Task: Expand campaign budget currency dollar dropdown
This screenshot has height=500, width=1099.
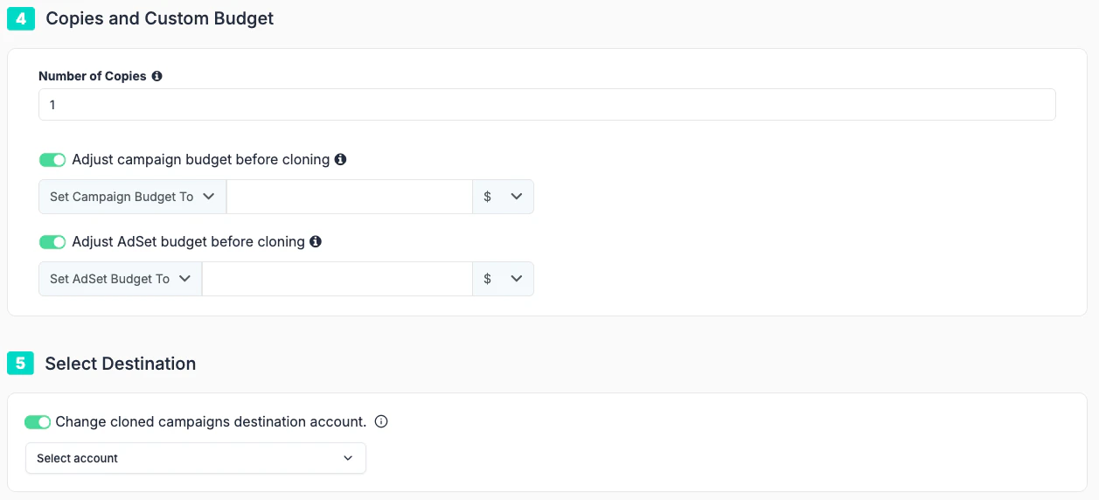Action: pos(504,197)
